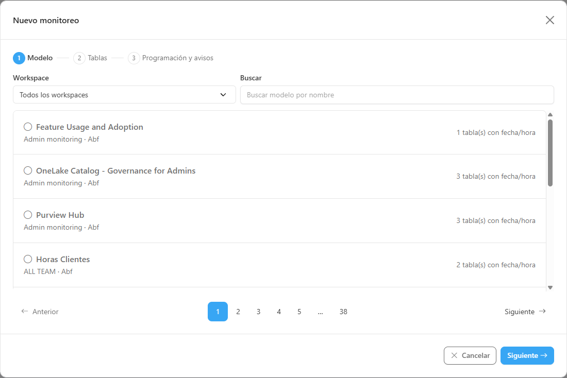Click the step 2 Tablas circle icon
This screenshot has height=378, width=567.
click(79, 58)
